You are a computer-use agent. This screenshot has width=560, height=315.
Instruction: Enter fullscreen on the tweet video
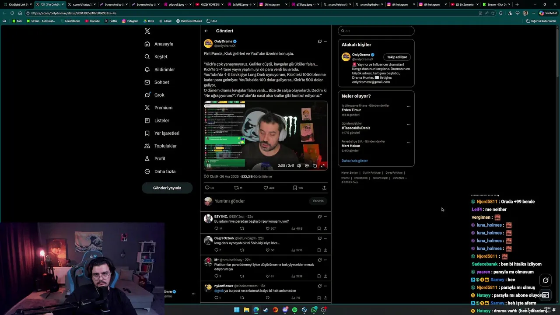pyautogui.click(x=322, y=166)
